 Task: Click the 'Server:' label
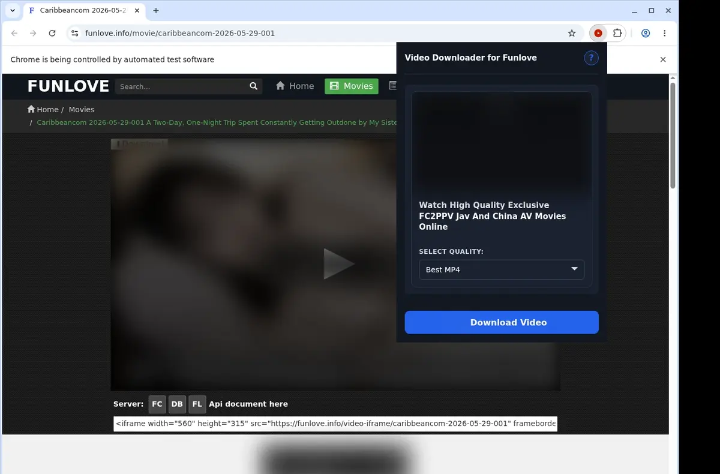point(128,404)
